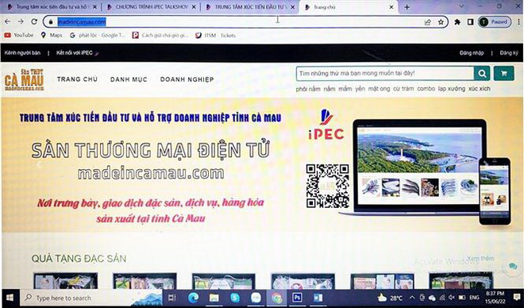The image size is (524, 308).
Task: Open the Maps bookmark
Action: [52, 35]
